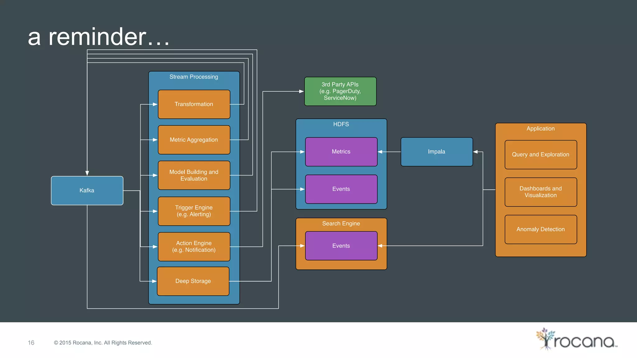The width and height of the screenshot is (637, 358).
Task: Select Query and Exploration block
Action: click(541, 154)
